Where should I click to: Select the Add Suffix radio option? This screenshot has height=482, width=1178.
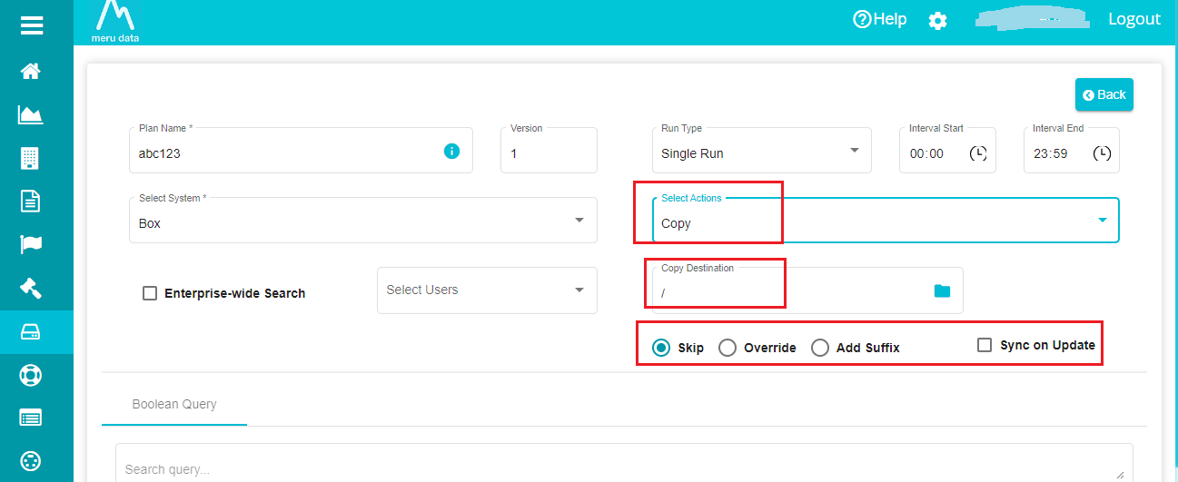pos(820,348)
